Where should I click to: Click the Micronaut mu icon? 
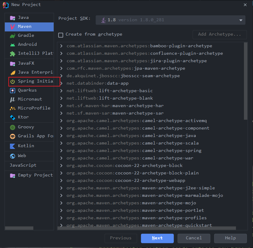click(12, 100)
